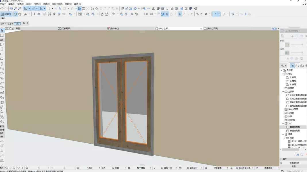
Task: Open the 选项 menu
Action: click(47, 4)
